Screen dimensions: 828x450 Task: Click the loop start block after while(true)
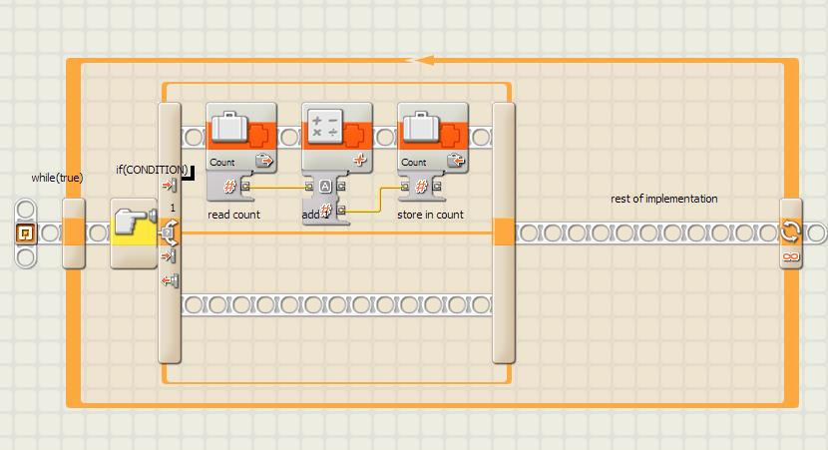[74, 232]
